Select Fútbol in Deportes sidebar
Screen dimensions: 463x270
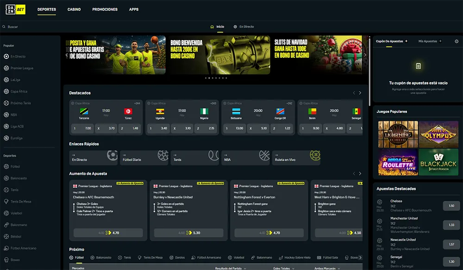tap(12, 166)
